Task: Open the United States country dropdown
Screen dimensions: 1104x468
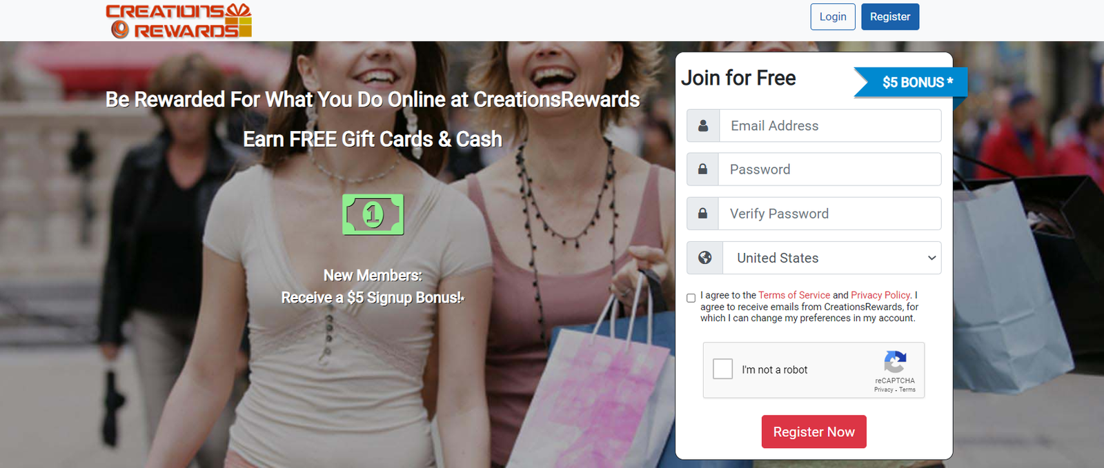Action: 831,258
